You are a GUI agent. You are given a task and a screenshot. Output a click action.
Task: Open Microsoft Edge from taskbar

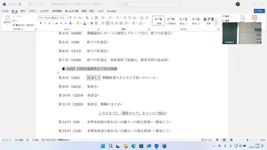[133, 146]
